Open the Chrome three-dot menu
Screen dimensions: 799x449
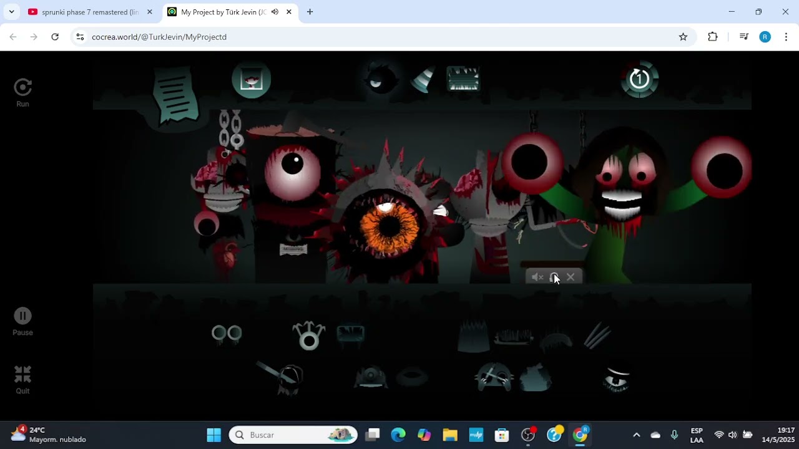pos(787,37)
